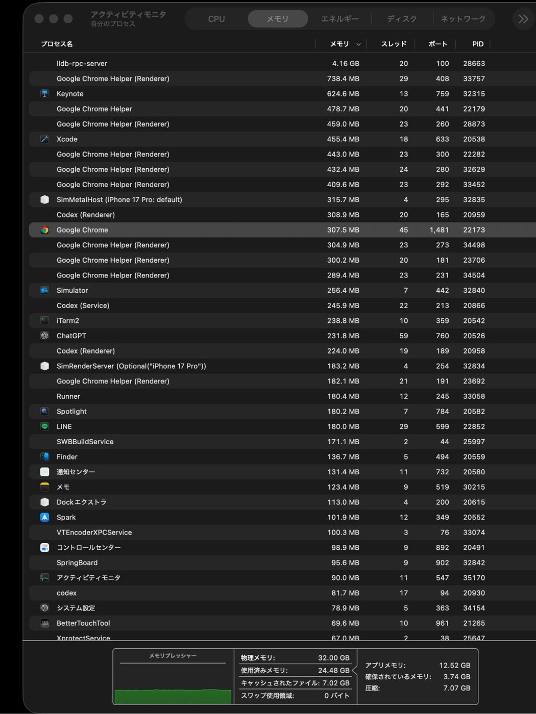
Task: Click the Spark mail app icon
Action: click(44, 517)
